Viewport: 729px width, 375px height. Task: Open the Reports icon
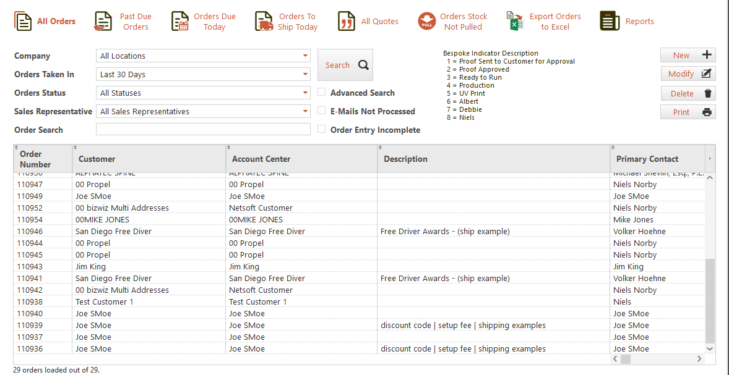(610, 22)
